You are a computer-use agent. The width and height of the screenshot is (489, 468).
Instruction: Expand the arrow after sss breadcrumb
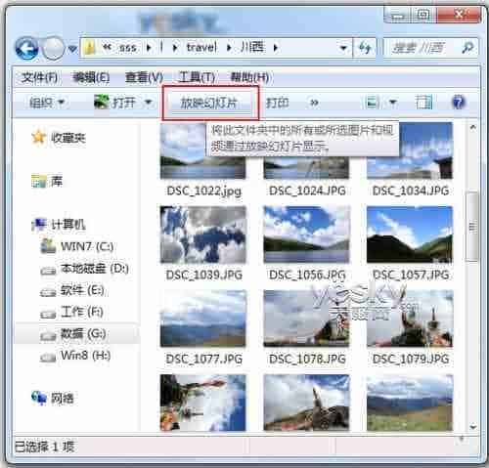click(x=149, y=48)
